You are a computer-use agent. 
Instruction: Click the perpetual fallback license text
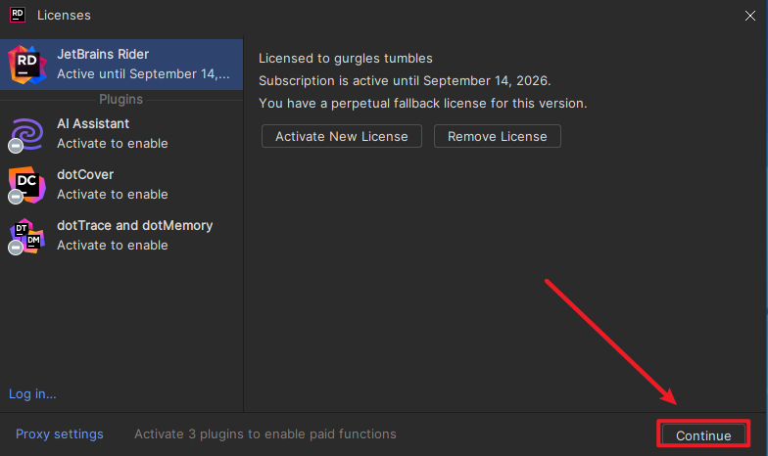423,104
